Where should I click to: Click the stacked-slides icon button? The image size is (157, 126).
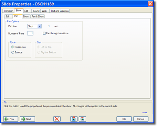[x=82, y=119]
